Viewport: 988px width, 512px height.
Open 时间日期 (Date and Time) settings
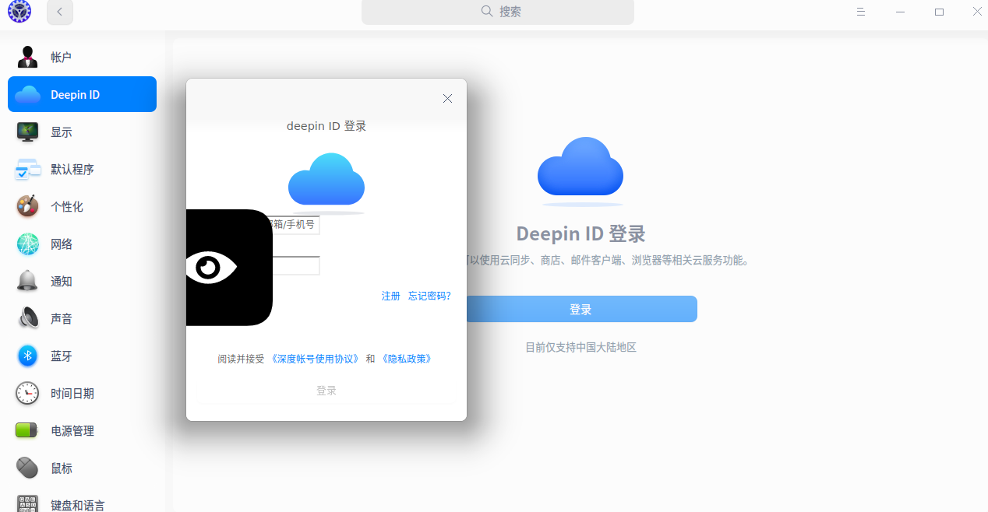coord(27,393)
